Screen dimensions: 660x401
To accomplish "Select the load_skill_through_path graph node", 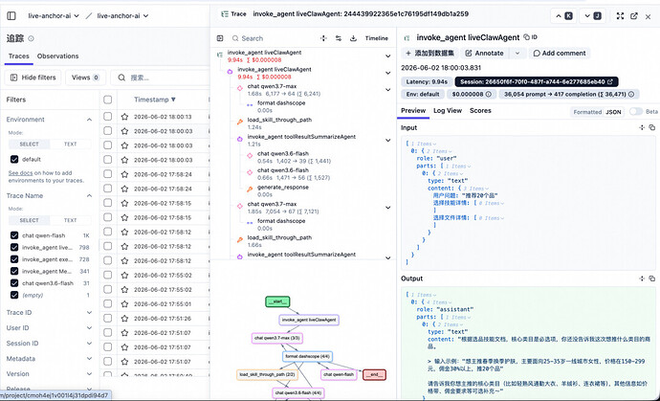I will point(267,374).
